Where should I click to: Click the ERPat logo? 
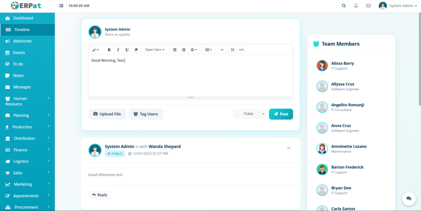(26, 6)
